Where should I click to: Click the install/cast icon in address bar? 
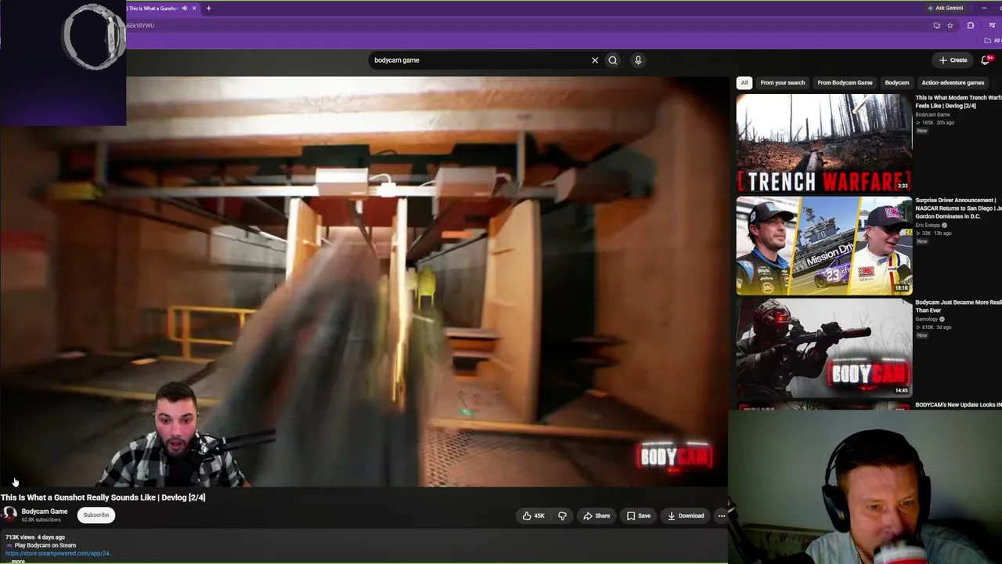(936, 26)
